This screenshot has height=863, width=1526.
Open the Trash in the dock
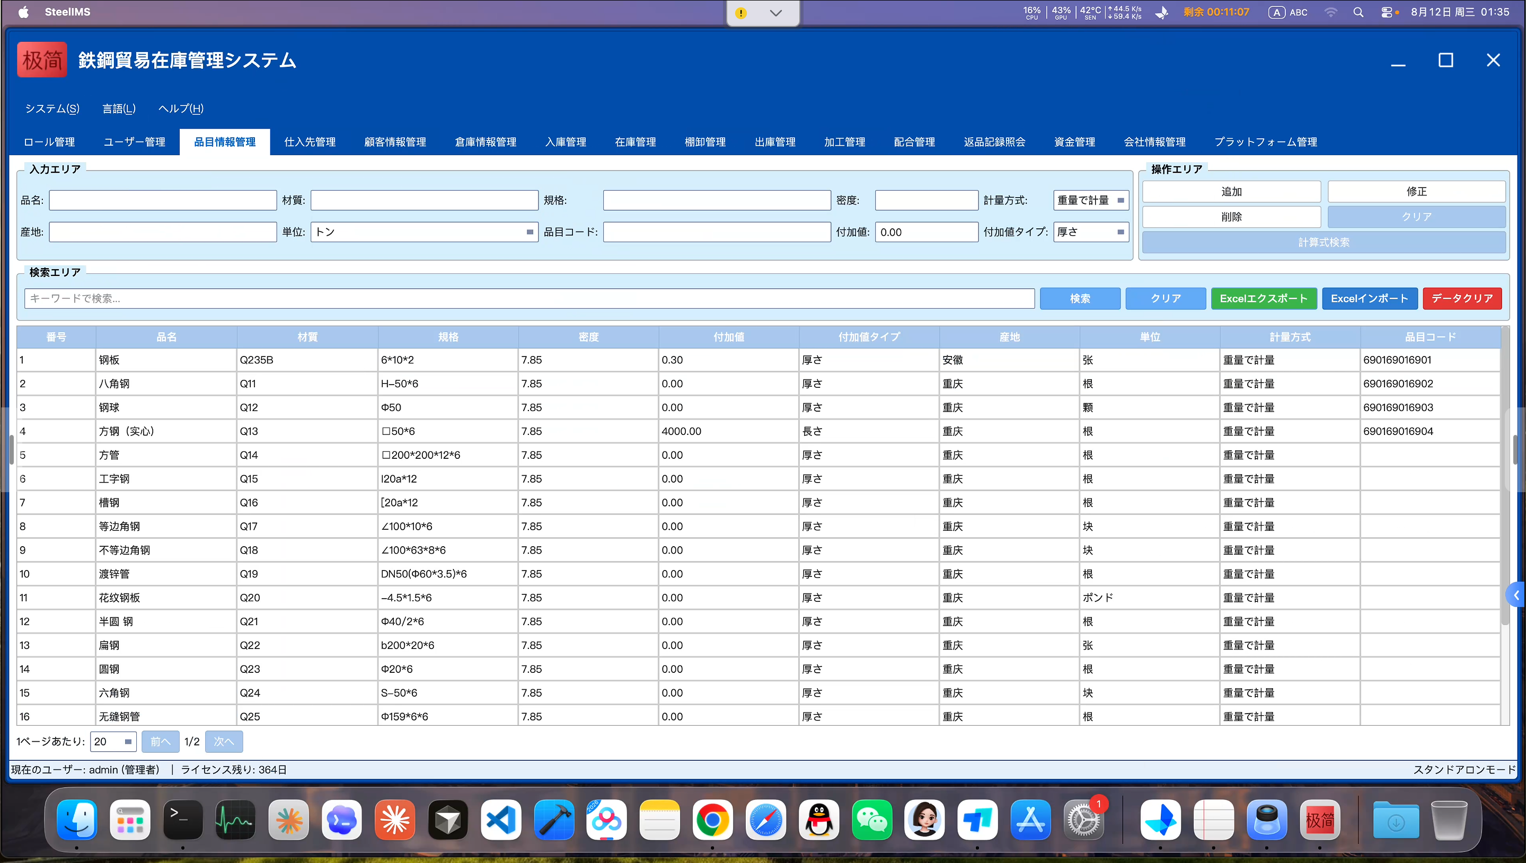coord(1449,820)
